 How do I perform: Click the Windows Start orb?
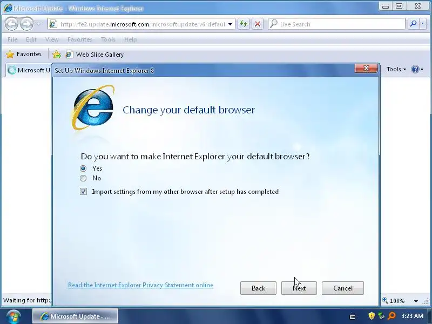(13, 316)
